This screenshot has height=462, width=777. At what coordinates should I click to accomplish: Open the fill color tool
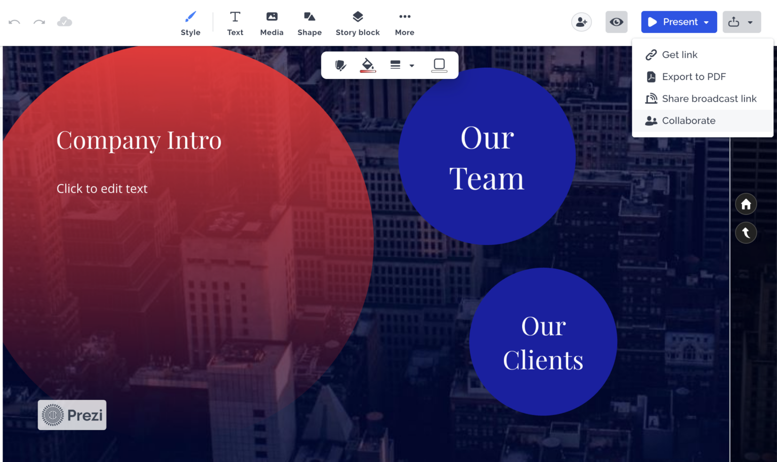click(367, 65)
